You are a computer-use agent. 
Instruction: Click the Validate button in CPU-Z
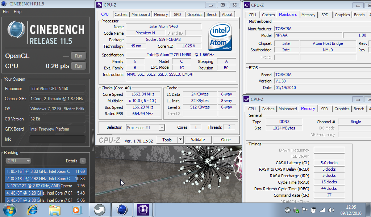(198, 140)
